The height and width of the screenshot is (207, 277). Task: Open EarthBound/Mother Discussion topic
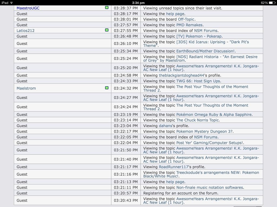[x=206, y=51]
